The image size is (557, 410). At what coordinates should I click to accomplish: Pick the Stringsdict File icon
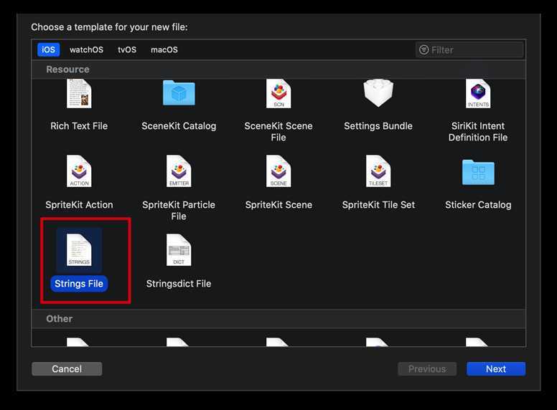click(x=179, y=249)
